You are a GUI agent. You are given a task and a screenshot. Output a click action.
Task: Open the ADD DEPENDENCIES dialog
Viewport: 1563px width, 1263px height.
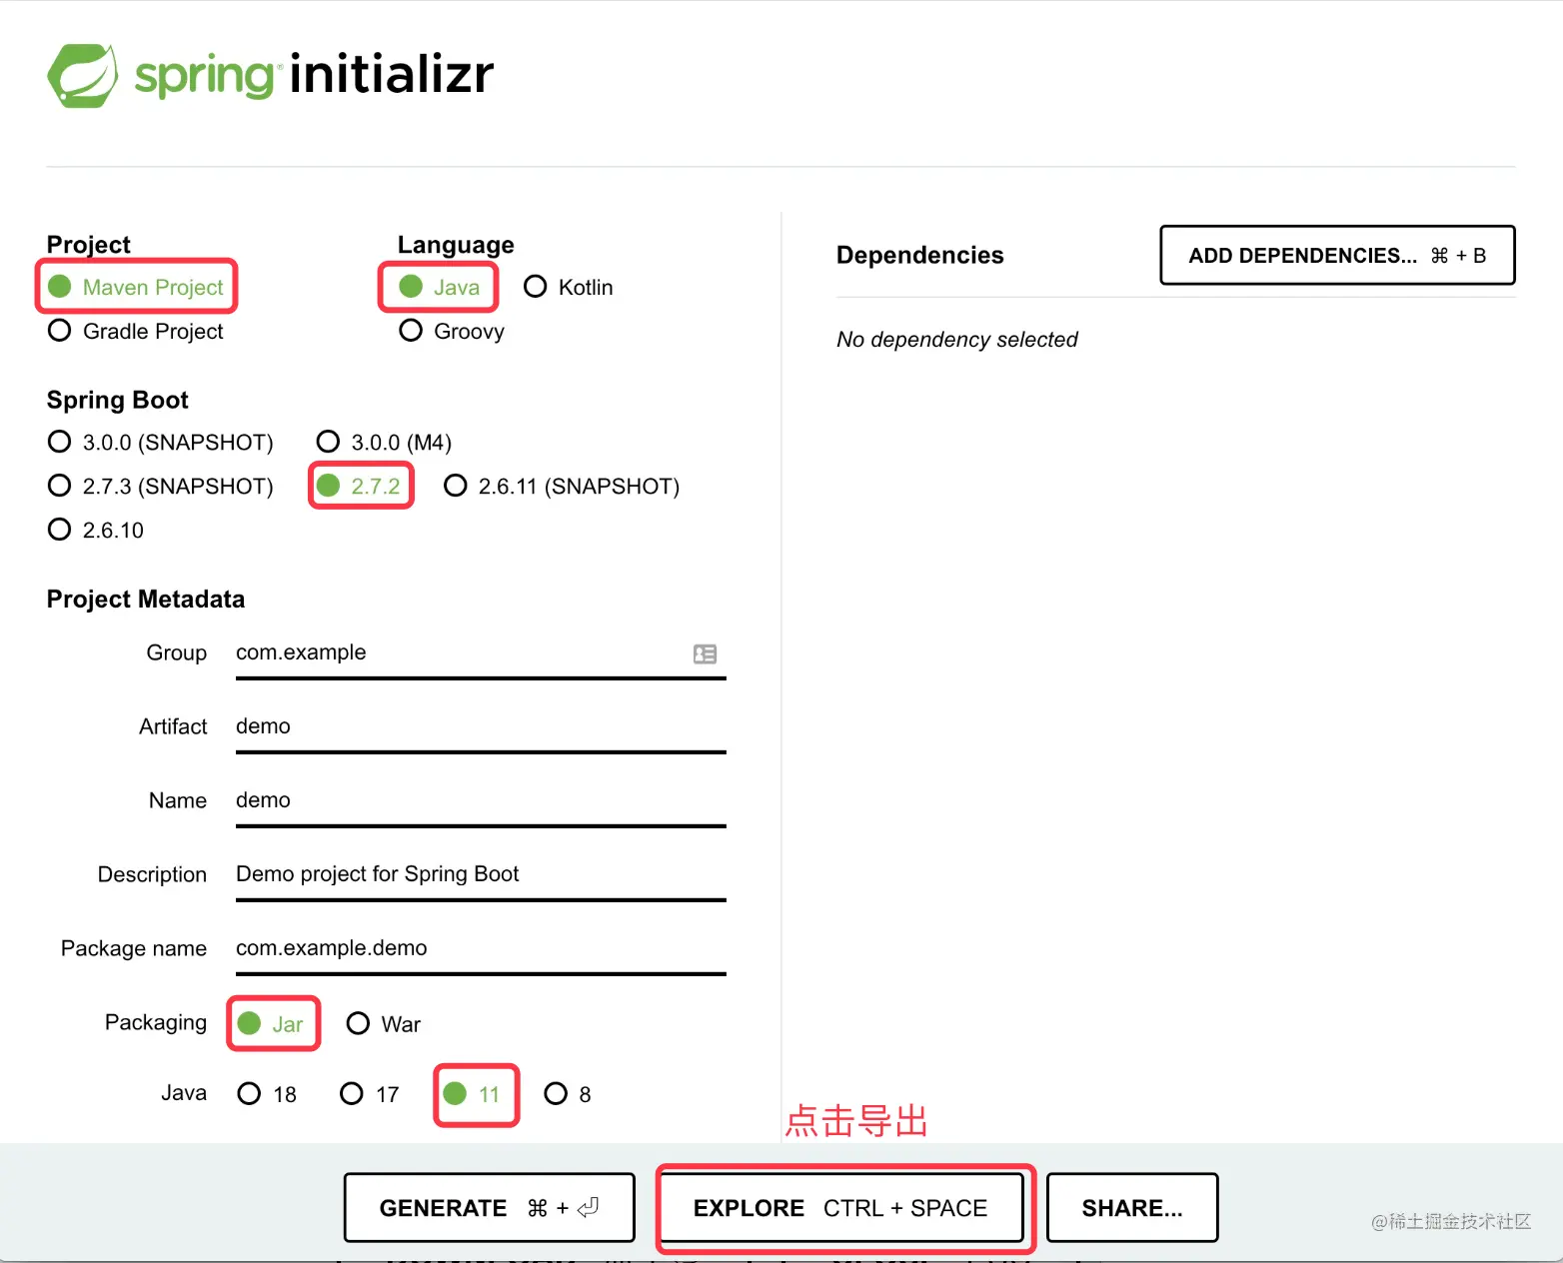point(1337,256)
